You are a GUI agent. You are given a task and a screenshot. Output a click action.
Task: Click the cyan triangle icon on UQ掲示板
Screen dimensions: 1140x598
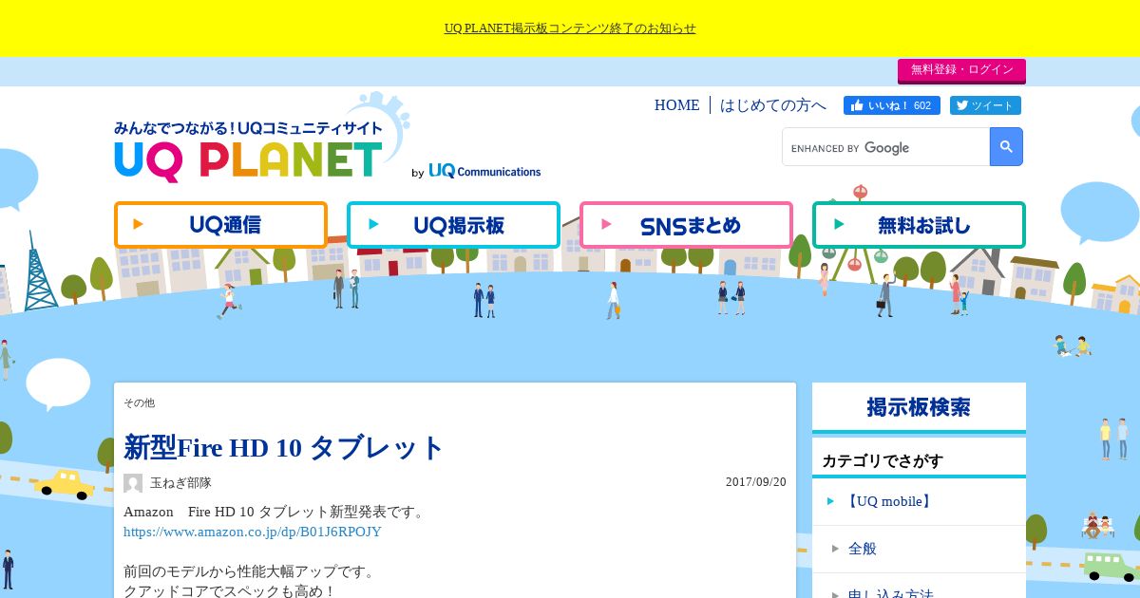point(373,225)
